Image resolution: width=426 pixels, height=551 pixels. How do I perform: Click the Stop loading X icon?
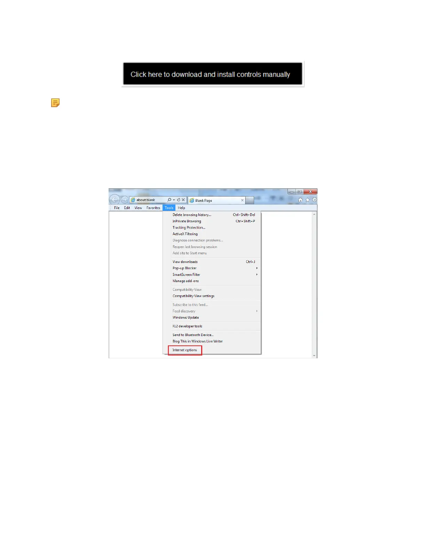183,200
